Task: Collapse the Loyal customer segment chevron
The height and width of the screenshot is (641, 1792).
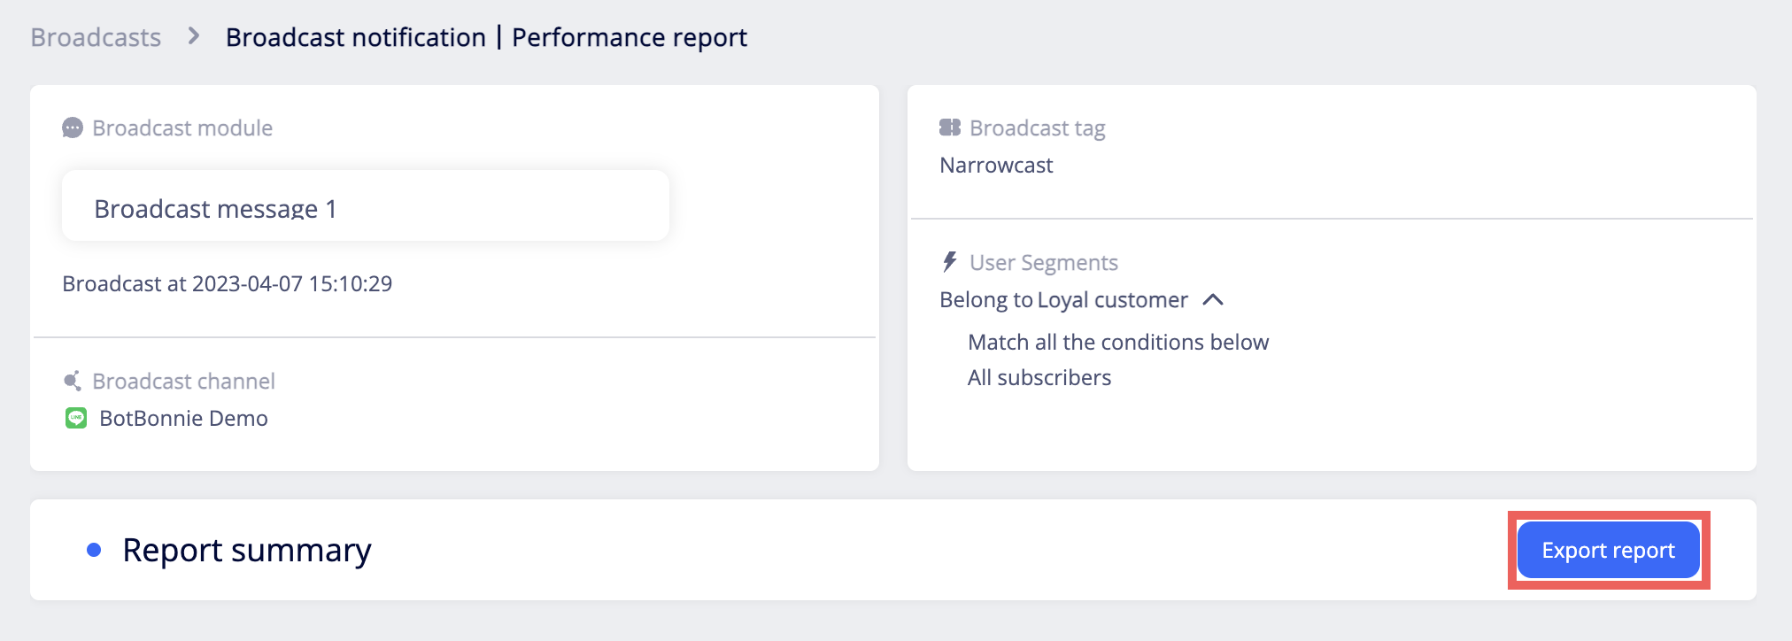Action: tap(1213, 300)
